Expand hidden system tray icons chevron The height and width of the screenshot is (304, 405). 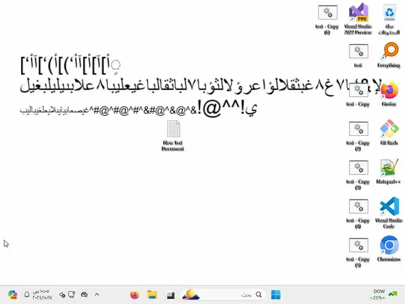coord(97,294)
